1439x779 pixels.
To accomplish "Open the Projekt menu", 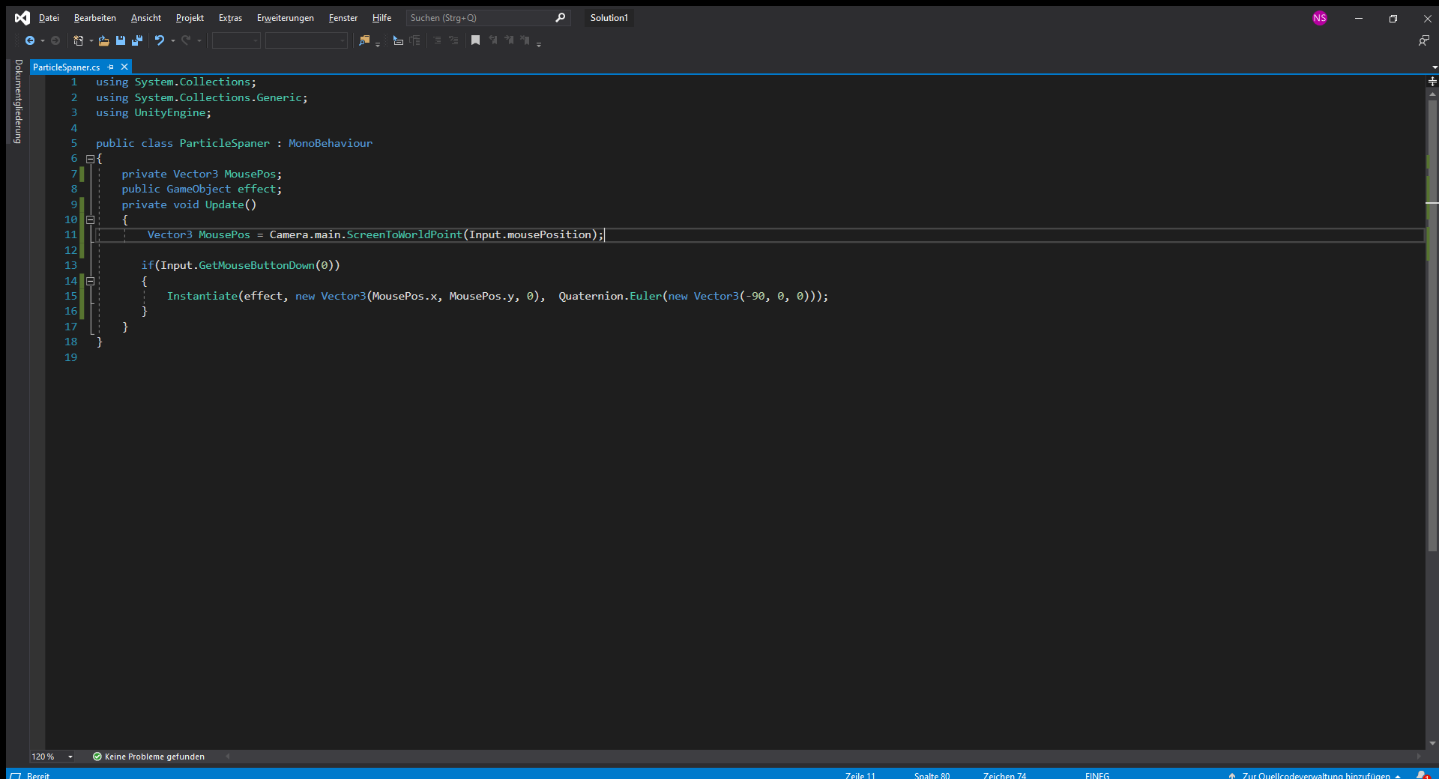I will click(190, 18).
